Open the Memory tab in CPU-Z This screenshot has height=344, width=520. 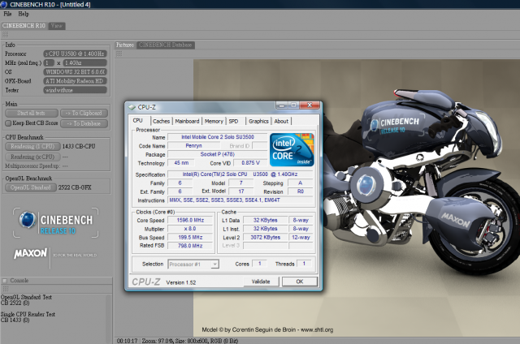point(214,121)
